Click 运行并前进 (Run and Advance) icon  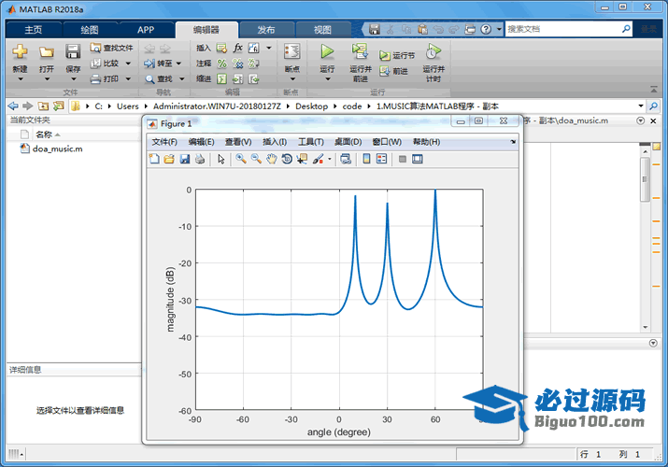coord(360,51)
